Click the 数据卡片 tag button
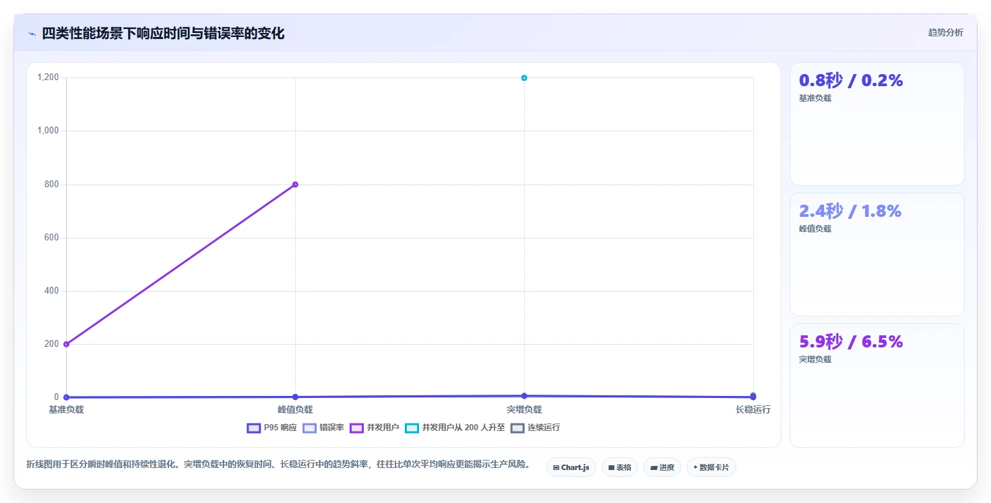 pyautogui.click(x=711, y=467)
